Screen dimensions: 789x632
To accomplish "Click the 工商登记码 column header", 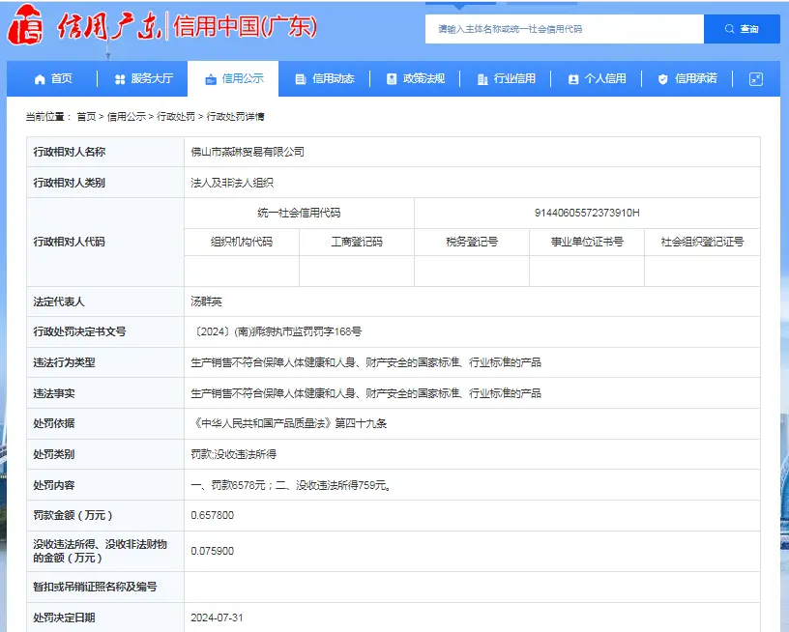I will 357,242.
